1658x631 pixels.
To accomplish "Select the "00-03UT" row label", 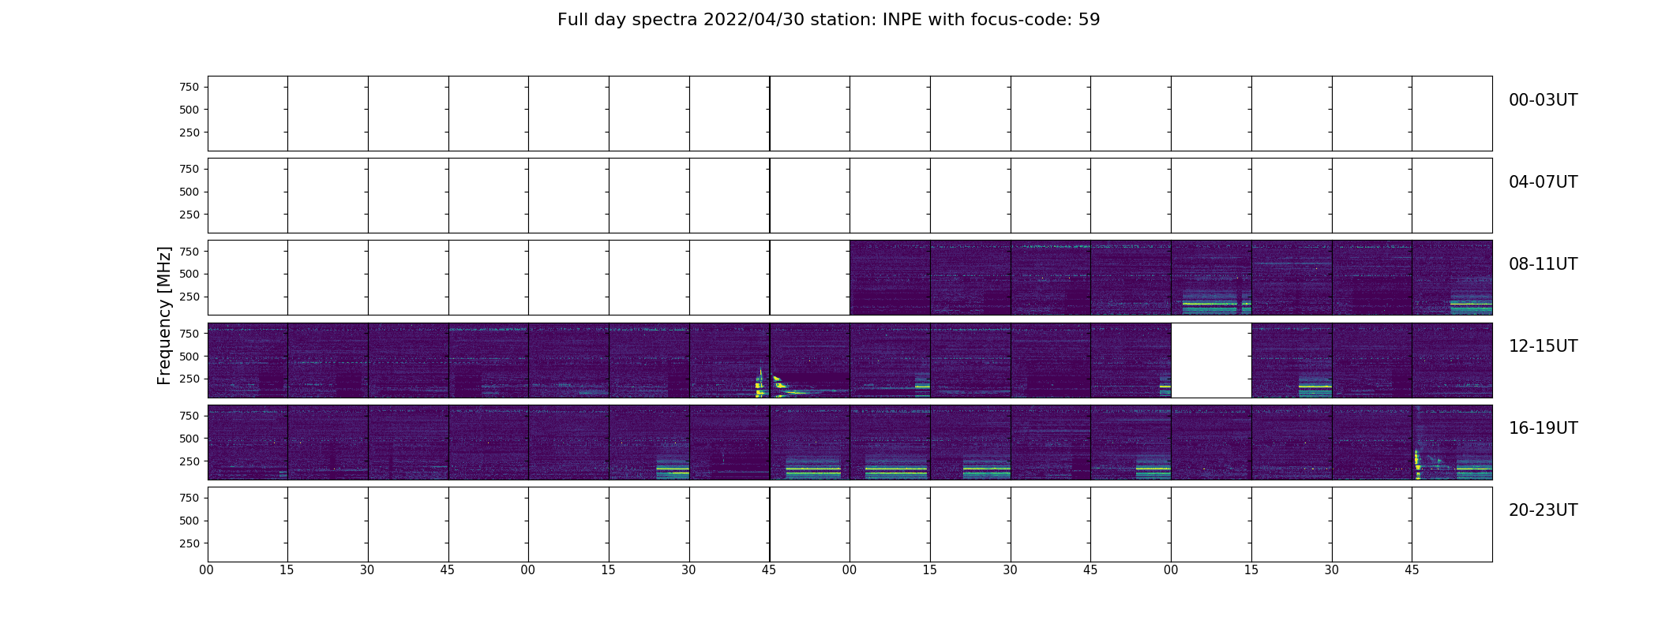I will pyautogui.click(x=1543, y=100).
